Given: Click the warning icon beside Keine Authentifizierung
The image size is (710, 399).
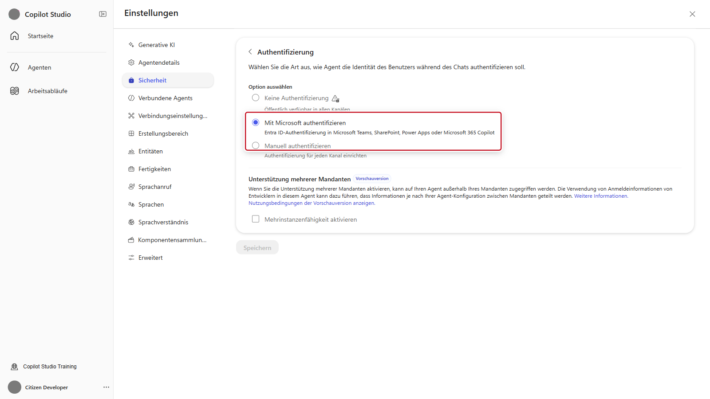Looking at the screenshot, I should [335, 98].
